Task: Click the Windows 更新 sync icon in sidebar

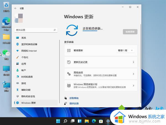Action: [x=18, y=103]
